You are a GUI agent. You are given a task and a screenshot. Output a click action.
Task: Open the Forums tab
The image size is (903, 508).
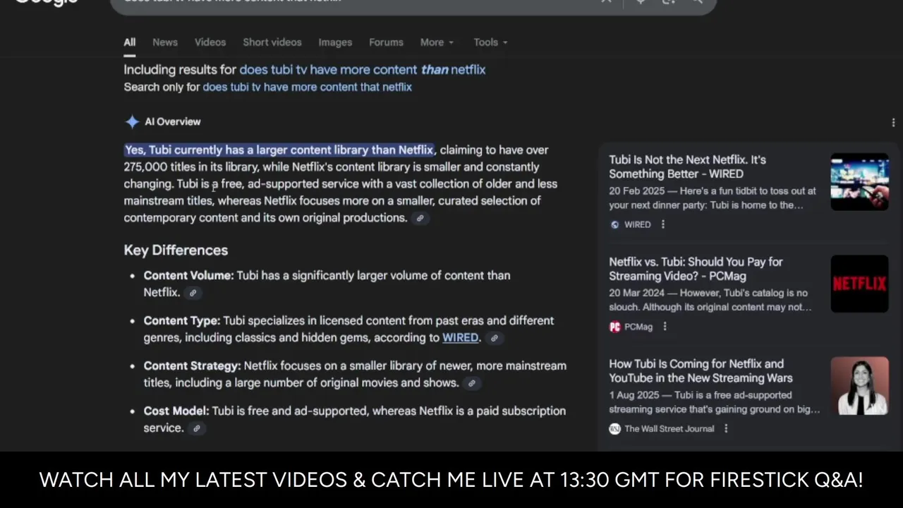pyautogui.click(x=386, y=42)
